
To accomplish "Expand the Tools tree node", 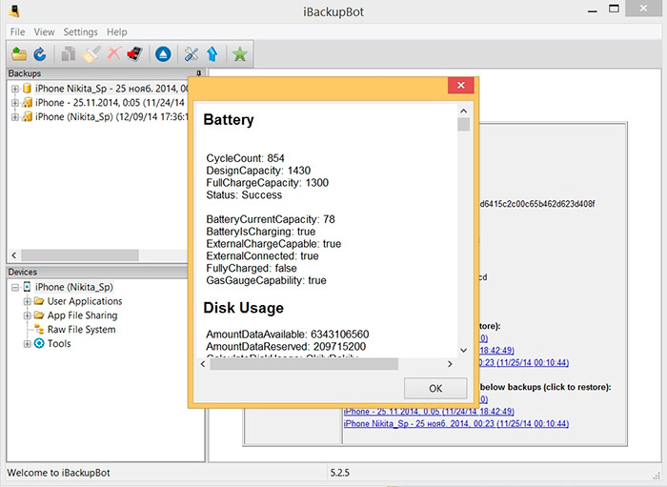I will coord(28,344).
